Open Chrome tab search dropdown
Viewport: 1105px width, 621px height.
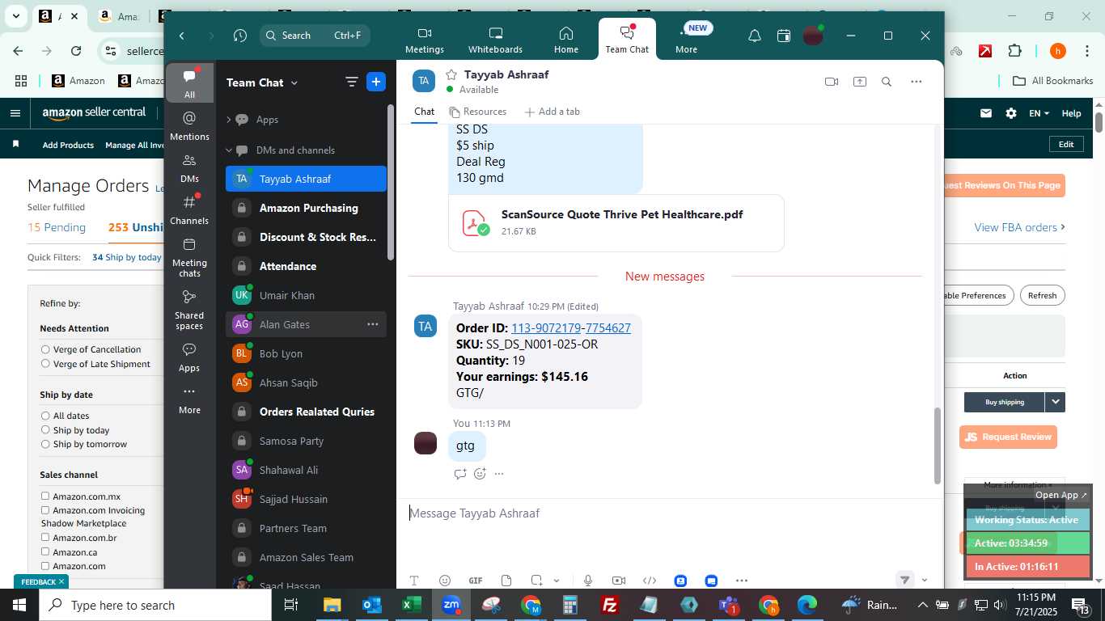tap(15, 16)
